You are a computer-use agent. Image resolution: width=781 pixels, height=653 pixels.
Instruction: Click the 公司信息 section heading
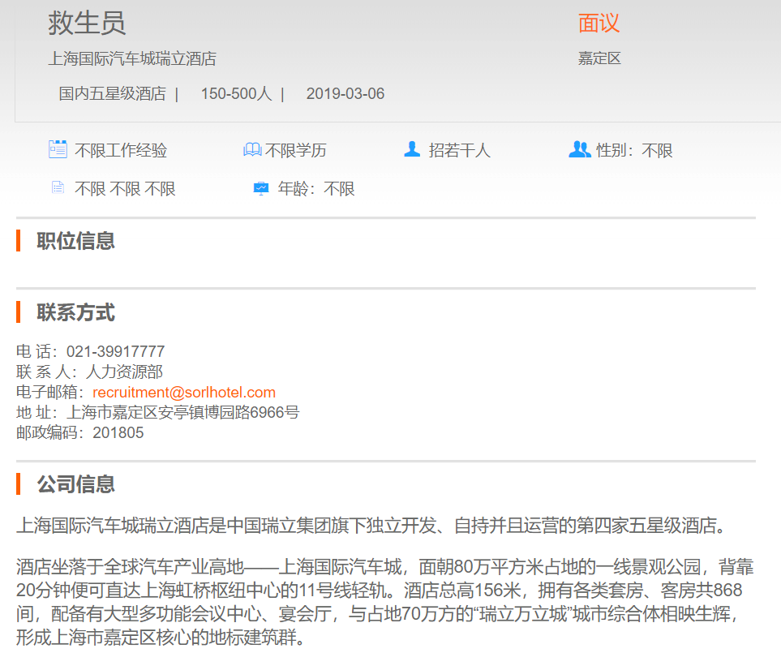tap(75, 484)
